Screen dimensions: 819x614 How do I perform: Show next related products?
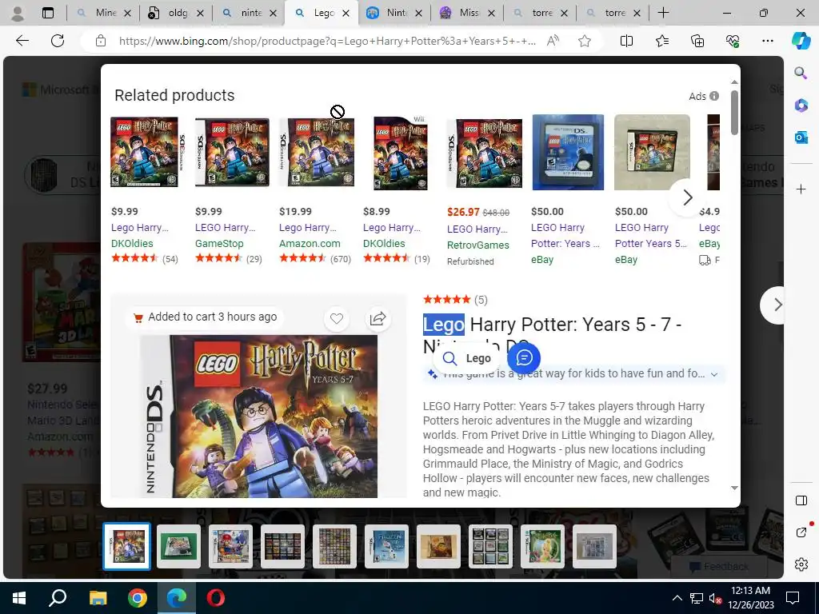coord(687,197)
